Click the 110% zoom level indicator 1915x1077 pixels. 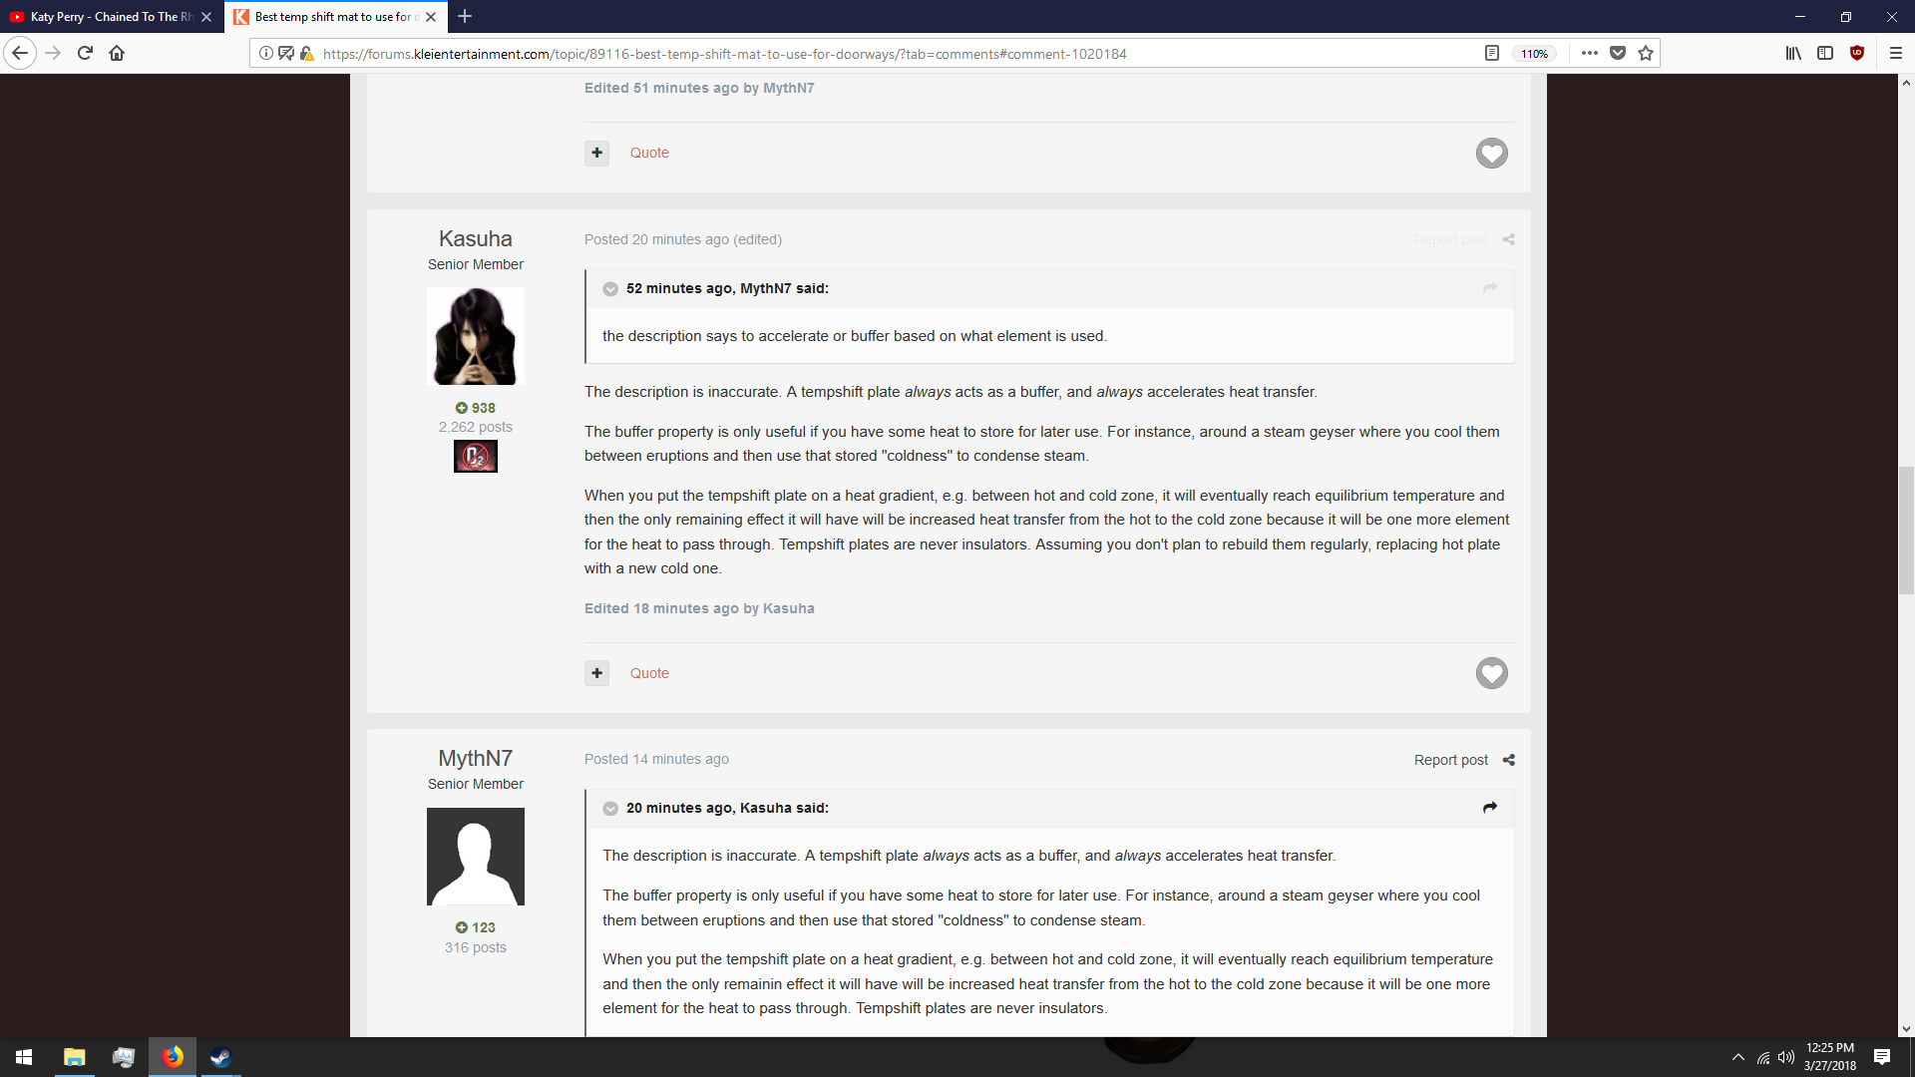pyautogui.click(x=1534, y=54)
